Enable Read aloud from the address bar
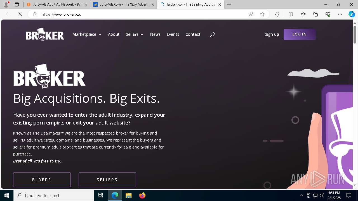Screen dimensions: 358x201 pos(251,14)
